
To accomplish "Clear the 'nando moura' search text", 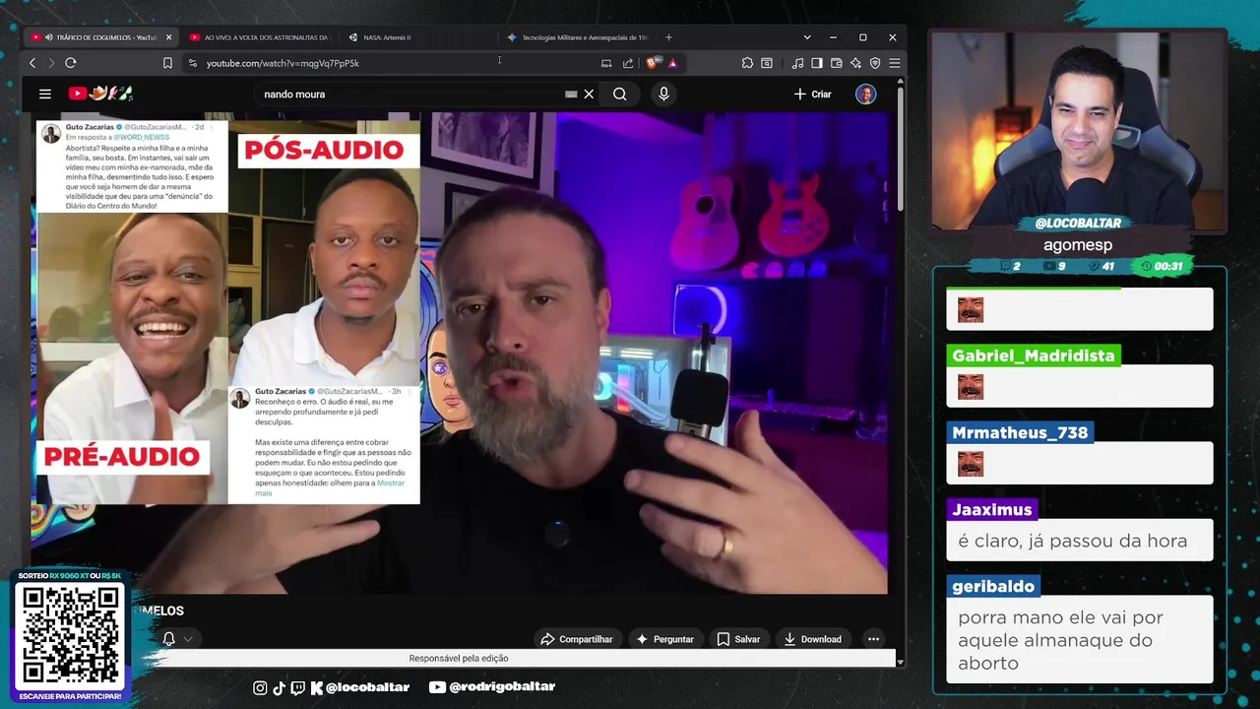I will (589, 95).
